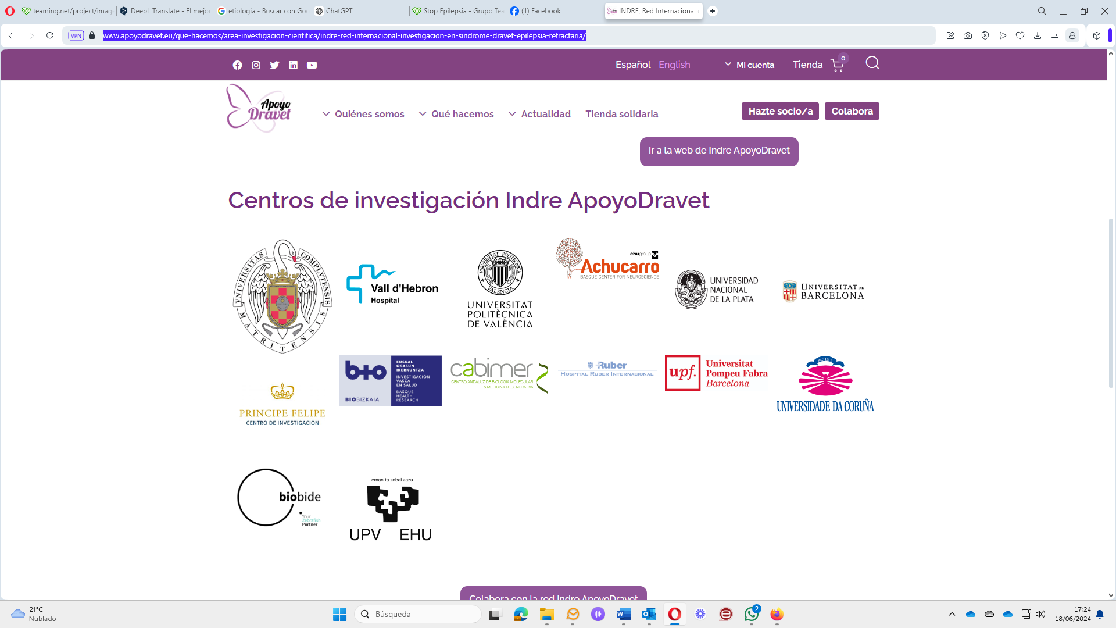Open the Facebook social icon in header
This screenshot has width=1116, height=628.
[x=237, y=65]
